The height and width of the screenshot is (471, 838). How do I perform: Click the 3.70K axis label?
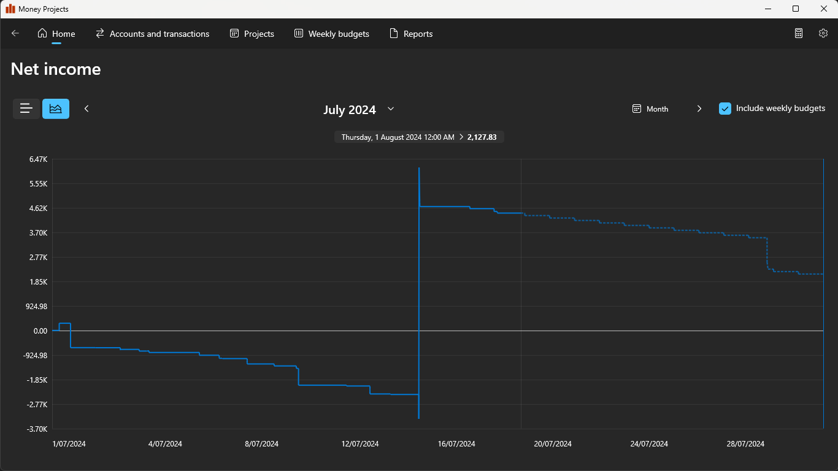(37, 233)
